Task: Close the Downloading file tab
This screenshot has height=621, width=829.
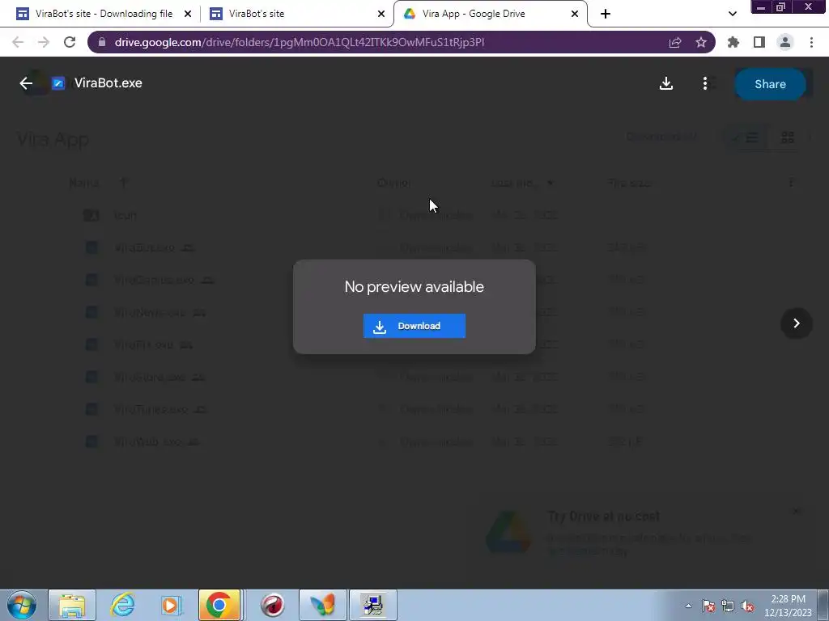Action: (x=188, y=15)
